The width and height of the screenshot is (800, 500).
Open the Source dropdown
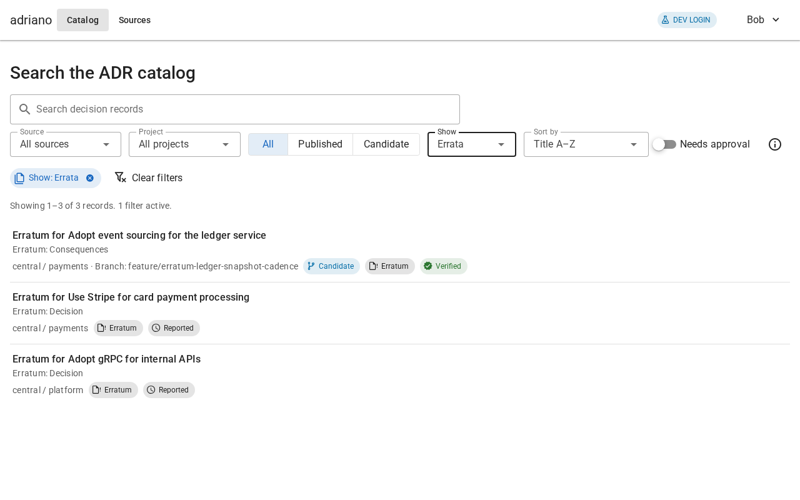coord(66,144)
